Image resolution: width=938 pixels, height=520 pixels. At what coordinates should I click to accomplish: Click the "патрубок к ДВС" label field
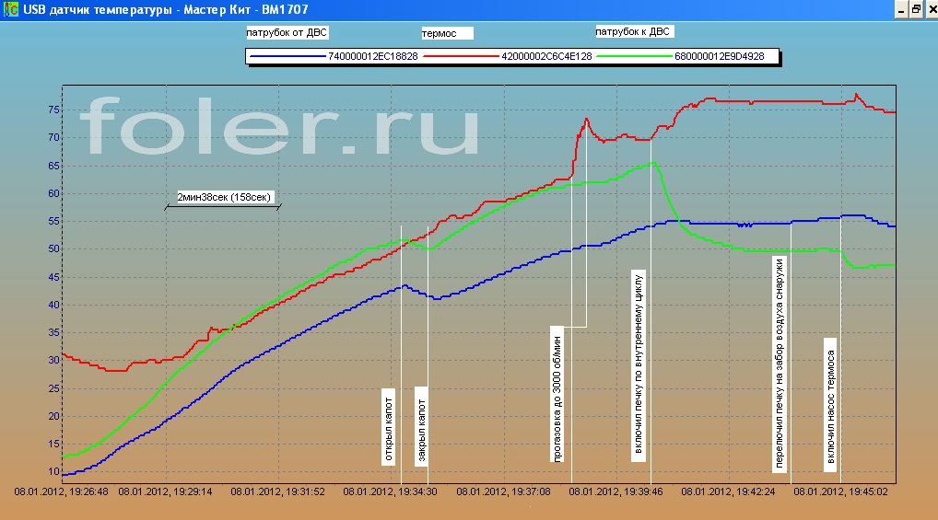pyautogui.click(x=634, y=31)
